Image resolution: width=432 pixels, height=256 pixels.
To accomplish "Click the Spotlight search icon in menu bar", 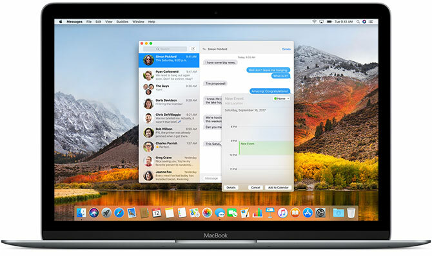I will coord(358,21).
